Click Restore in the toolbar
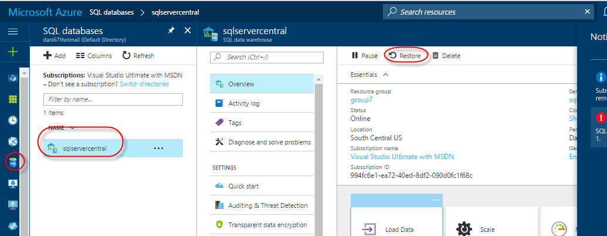Viewport: 607px width, 236px height. point(405,56)
